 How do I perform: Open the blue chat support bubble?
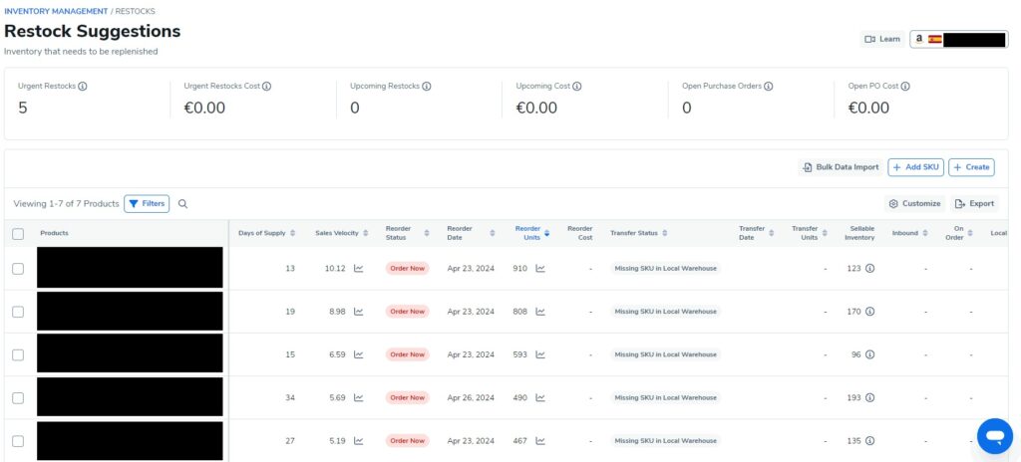[x=994, y=435]
